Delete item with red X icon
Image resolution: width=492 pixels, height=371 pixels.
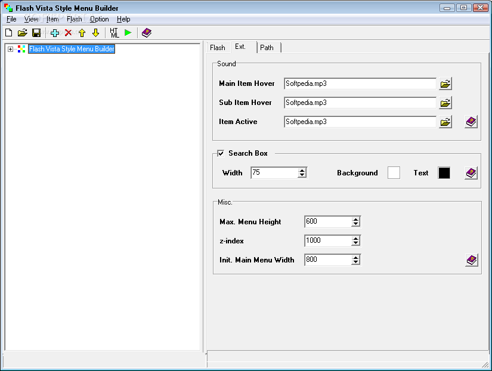tap(68, 33)
